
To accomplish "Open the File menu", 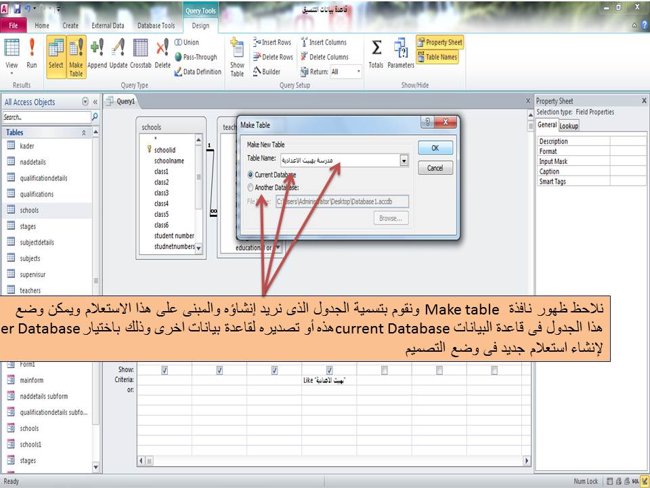I will coord(13,25).
